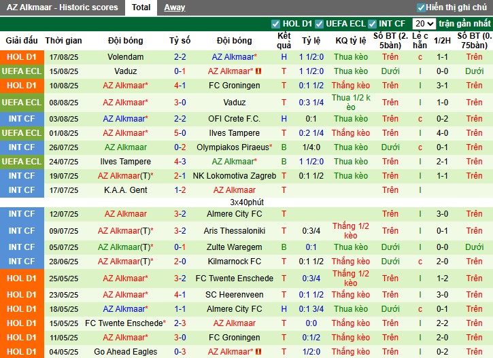Click 0:3 1/4 odds in 08/08/25 row

[x=311, y=103]
